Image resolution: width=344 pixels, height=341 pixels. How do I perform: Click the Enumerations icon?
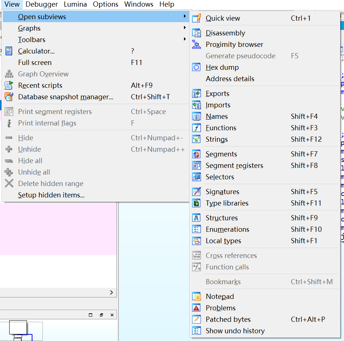click(197, 229)
